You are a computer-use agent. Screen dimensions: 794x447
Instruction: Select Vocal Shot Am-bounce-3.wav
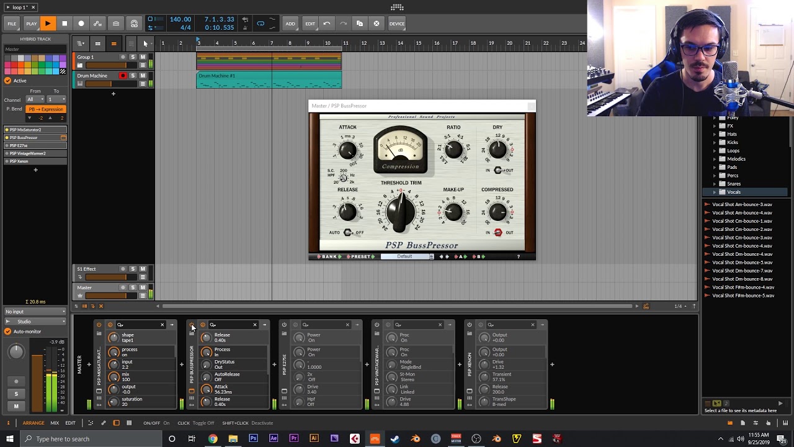coord(742,204)
